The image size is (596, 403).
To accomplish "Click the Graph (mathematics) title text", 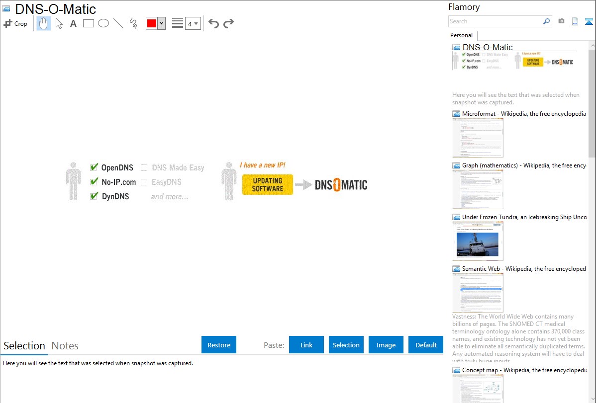I will 524,165.
